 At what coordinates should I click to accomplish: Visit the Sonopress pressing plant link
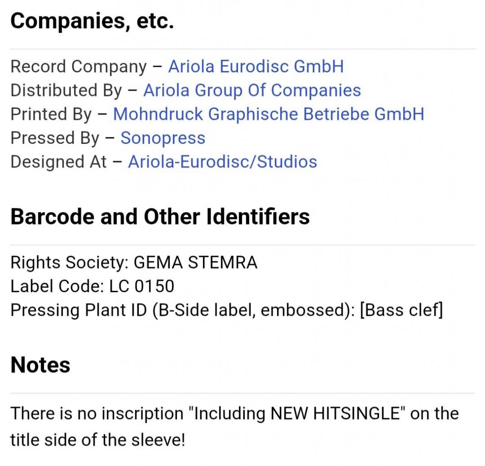[162, 138]
